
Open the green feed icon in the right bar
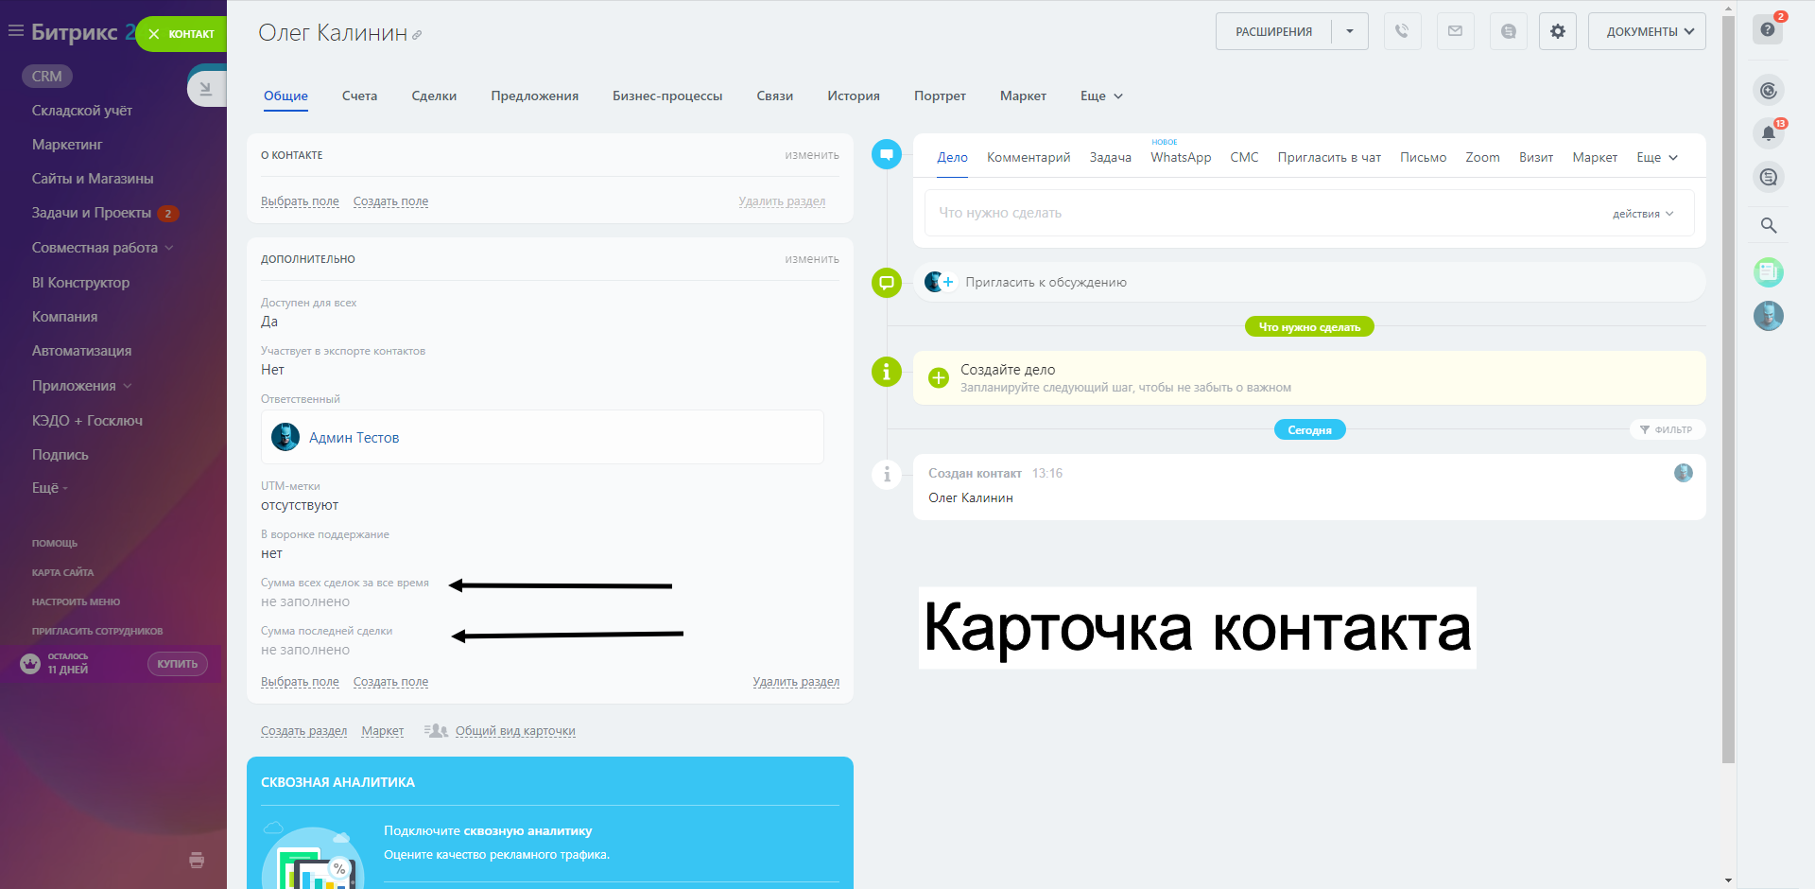[1768, 272]
